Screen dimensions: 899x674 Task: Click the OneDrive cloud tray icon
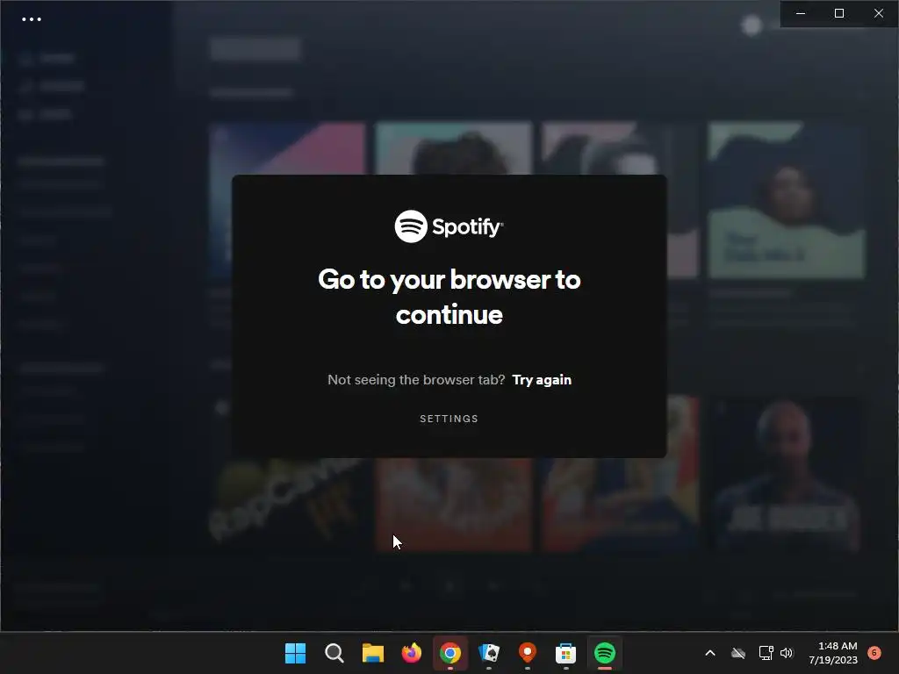pyautogui.click(x=737, y=653)
